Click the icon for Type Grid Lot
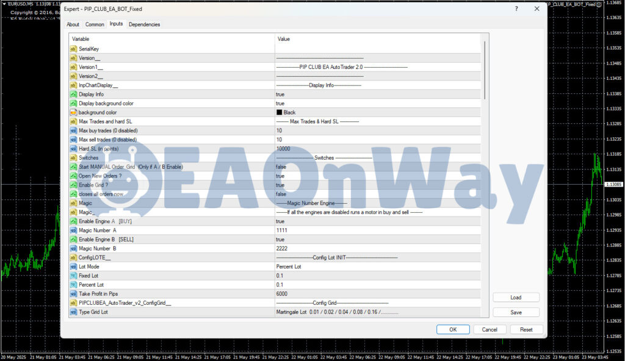This screenshot has height=361, width=625. [73, 312]
